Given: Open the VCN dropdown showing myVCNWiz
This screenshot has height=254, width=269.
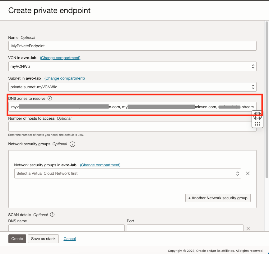Looking at the screenshot, I should coord(132,66).
